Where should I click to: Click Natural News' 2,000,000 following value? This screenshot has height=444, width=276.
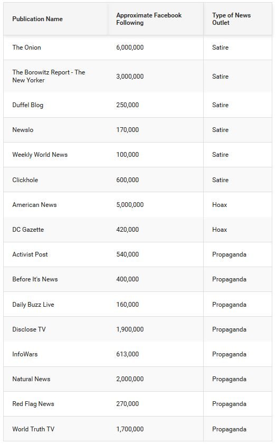[130, 379]
